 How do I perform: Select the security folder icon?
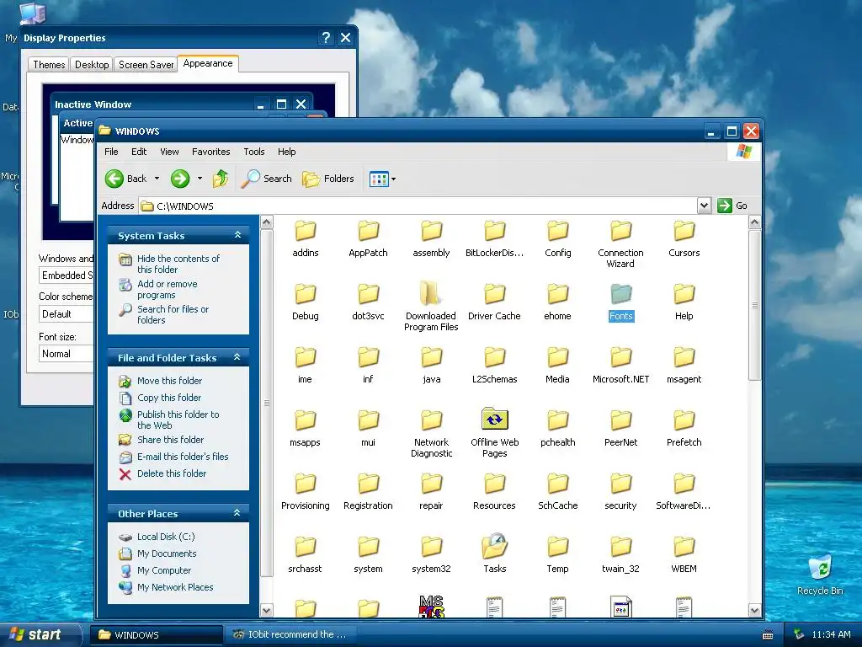pos(621,484)
